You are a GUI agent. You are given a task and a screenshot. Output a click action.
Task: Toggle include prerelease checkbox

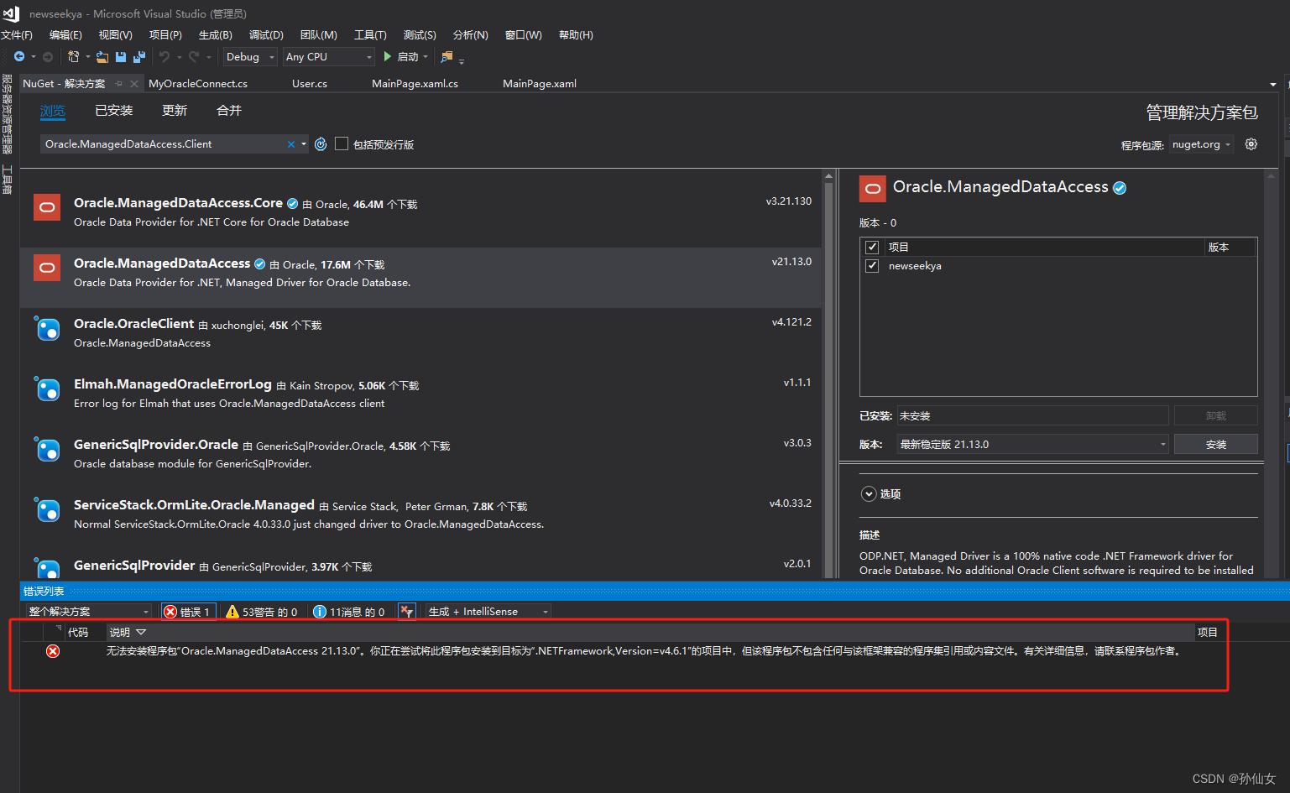[x=342, y=143]
